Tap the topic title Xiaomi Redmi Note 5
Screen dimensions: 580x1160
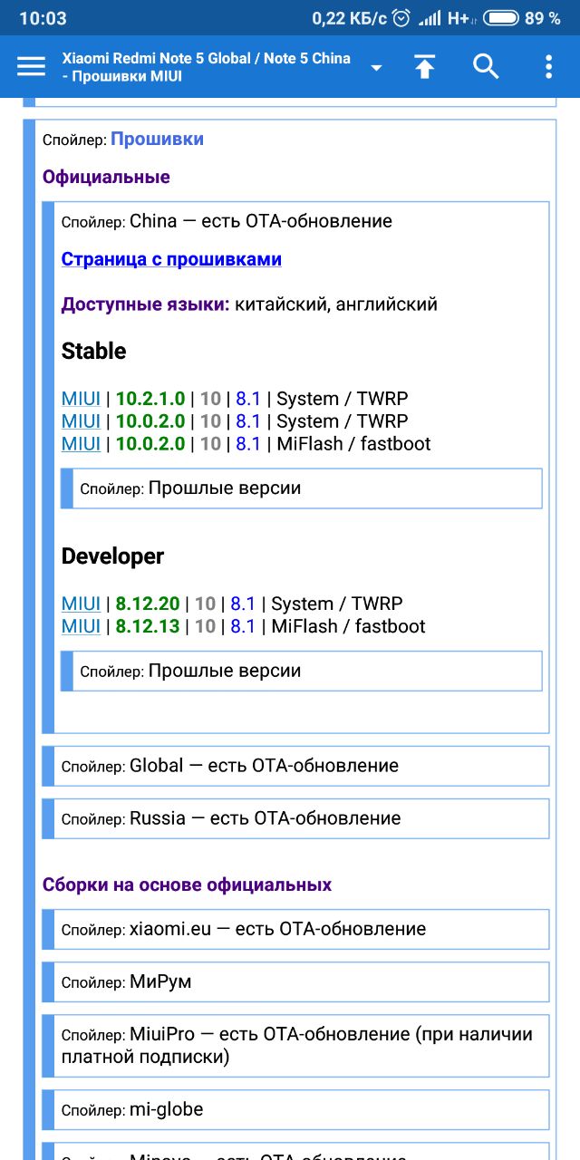click(x=207, y=67)
